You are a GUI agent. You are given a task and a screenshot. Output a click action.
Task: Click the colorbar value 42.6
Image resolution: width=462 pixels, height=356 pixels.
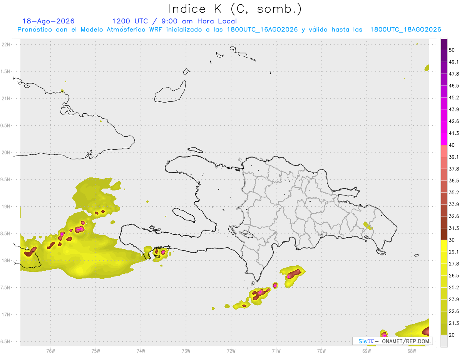coord(454,121)
